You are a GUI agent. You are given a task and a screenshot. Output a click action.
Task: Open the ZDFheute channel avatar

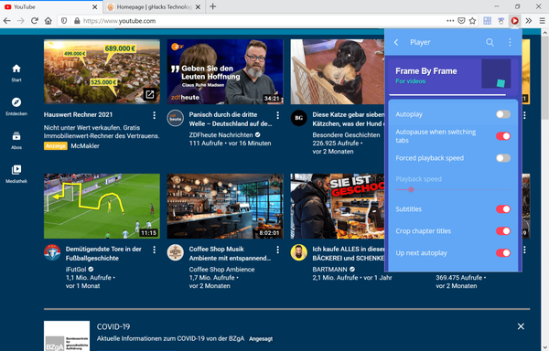click(x=176, y=118)
